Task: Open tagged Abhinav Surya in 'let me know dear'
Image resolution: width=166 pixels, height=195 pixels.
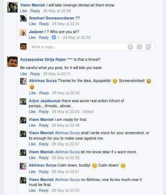Action: [67, 152]
